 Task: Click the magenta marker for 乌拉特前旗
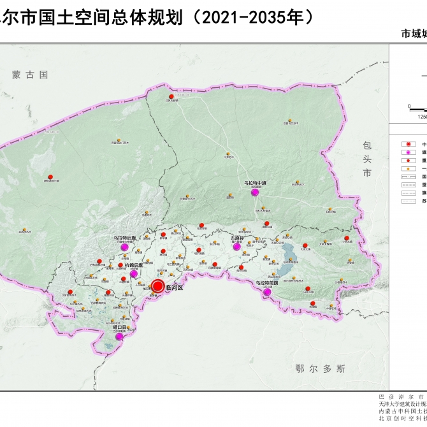[x=266, y=292]
